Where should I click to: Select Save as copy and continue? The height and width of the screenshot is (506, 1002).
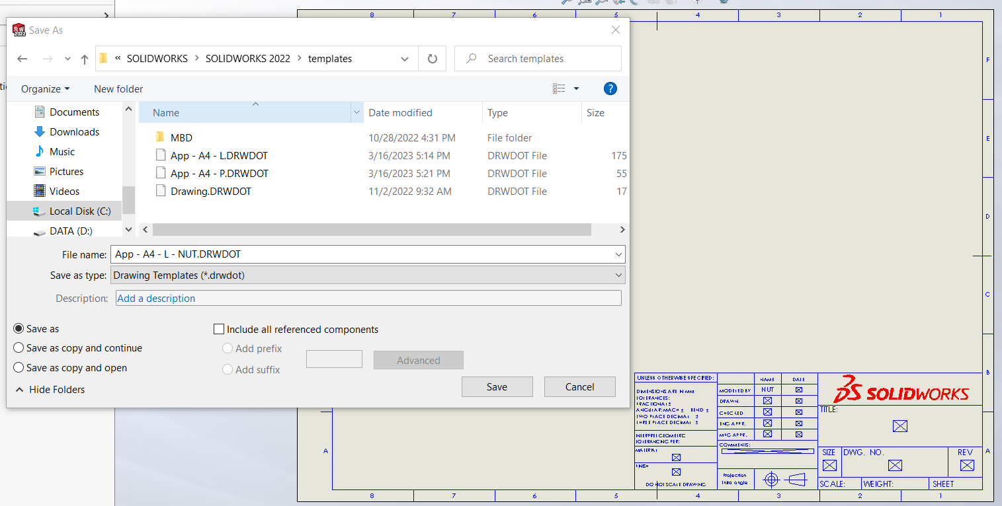[x=19, y=348]
